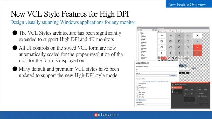Click the restore glyph on light gray background

170,47
